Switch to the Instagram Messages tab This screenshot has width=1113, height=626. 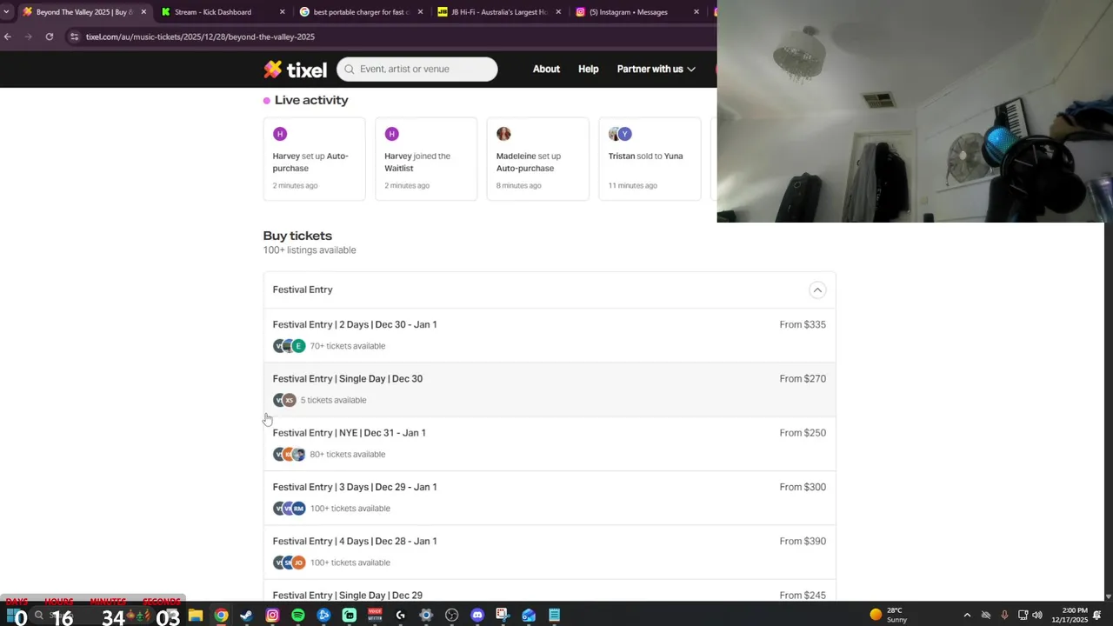pos(636,12)
